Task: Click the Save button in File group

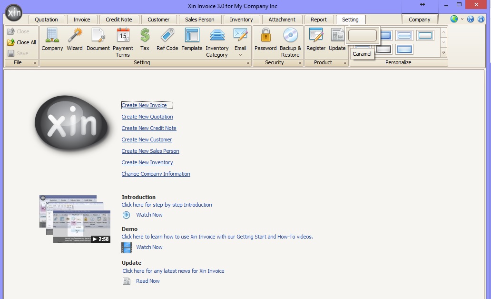Action: pos(18,53)
